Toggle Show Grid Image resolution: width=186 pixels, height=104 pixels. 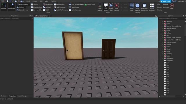point(132,7)
